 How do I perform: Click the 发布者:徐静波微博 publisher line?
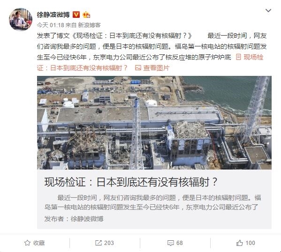74,219
